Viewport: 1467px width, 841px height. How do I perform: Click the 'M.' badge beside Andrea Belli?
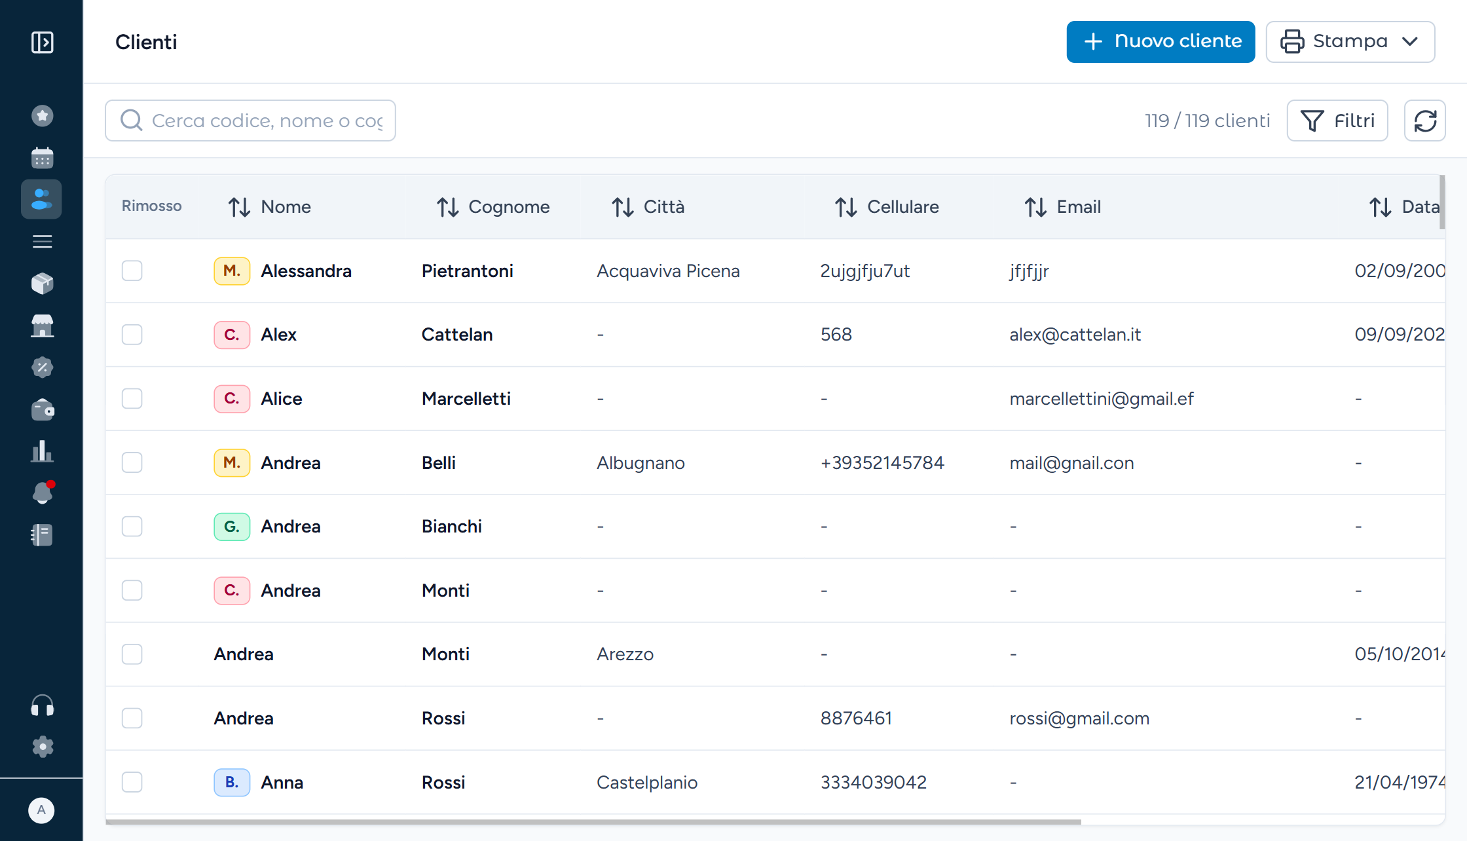click(232, 462)
